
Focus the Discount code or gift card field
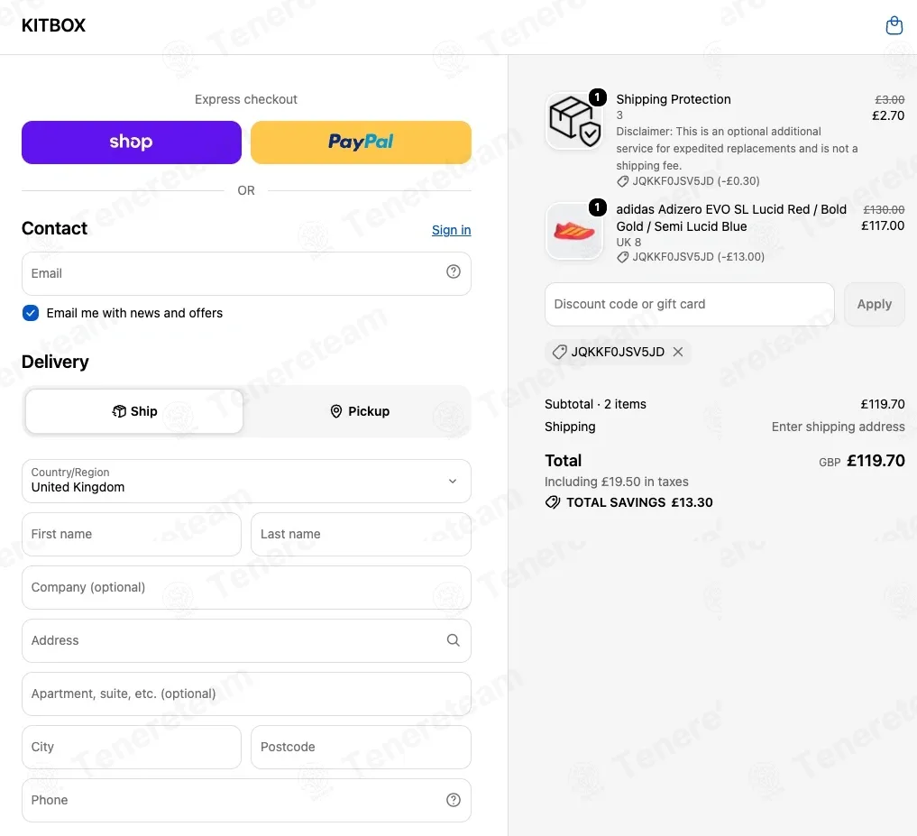[690, 304]
